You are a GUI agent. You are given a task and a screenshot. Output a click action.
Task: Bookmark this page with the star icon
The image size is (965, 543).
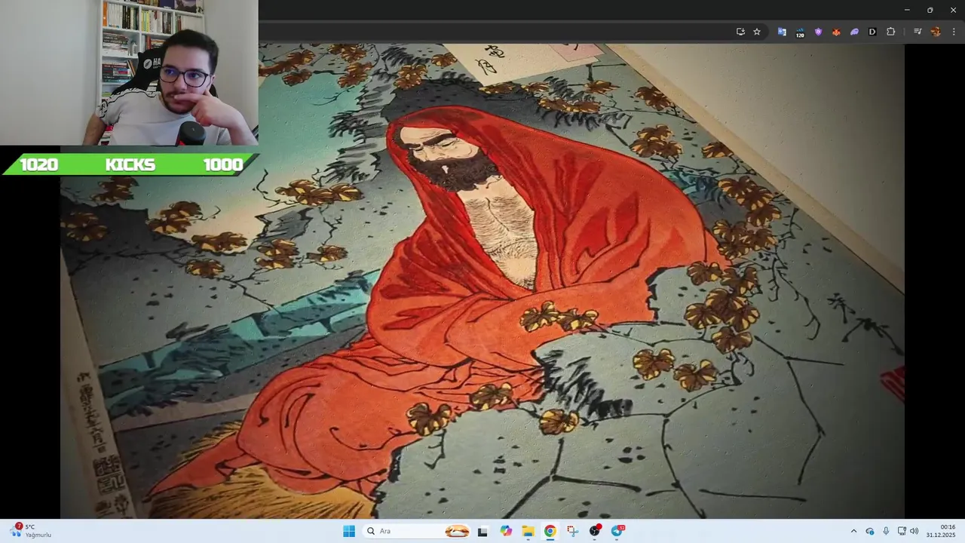[757, 32]
